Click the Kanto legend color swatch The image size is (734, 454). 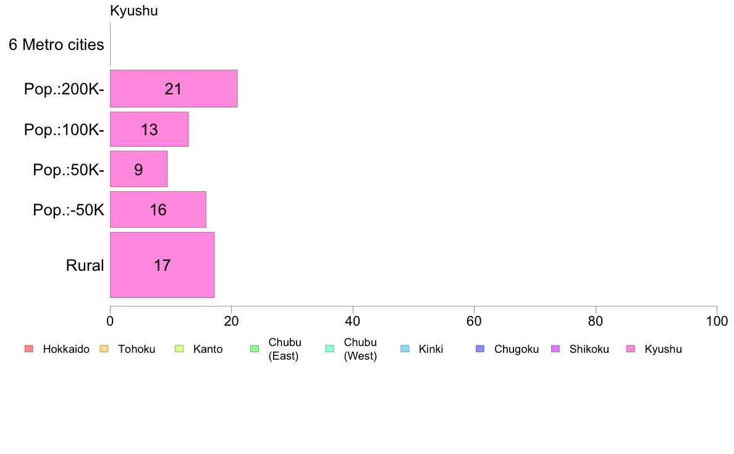pyautogui.click(x=179, y=349)
